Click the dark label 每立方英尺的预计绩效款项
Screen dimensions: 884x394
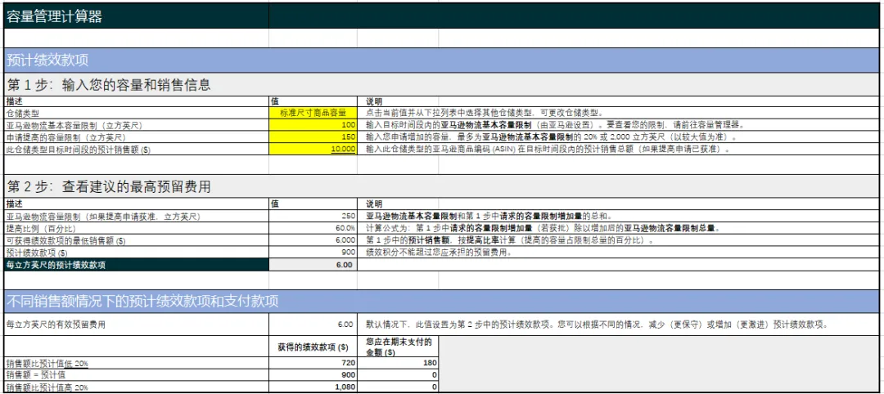[x=137, y=265]
